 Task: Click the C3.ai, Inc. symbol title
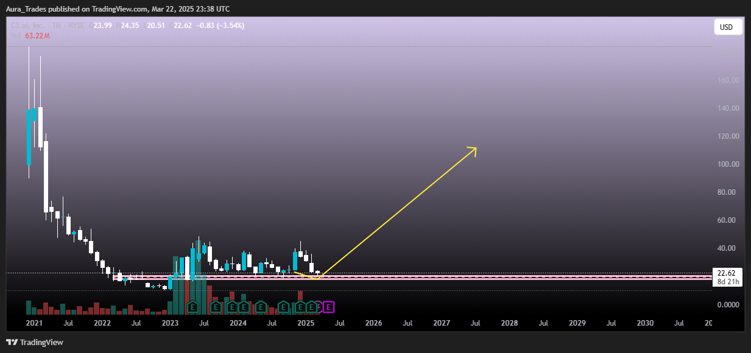tap(29, 26)
